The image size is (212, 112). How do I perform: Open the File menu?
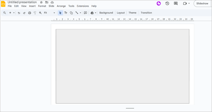[10, 6]
